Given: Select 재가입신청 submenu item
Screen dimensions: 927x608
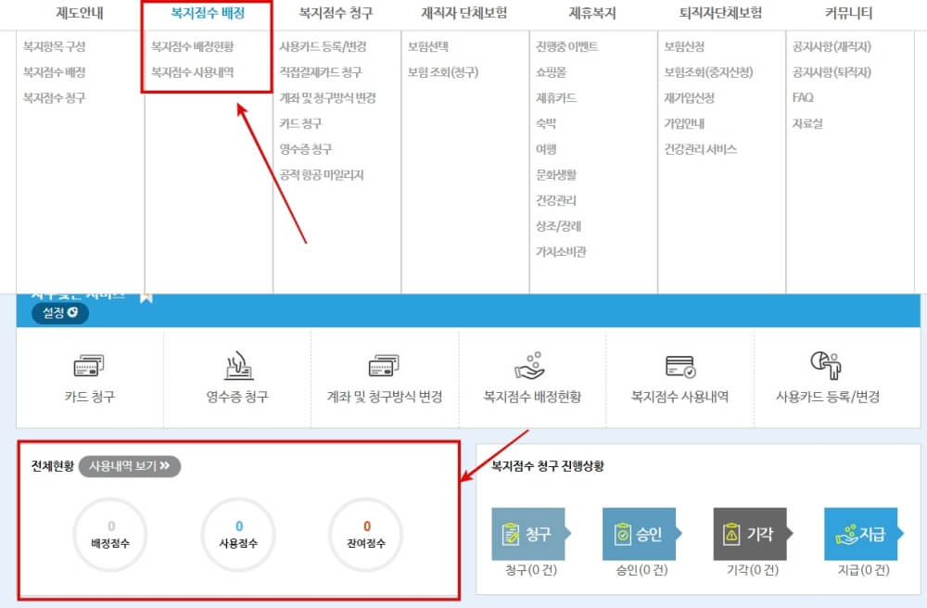Looking at the screenshot, I should pyautogui.click(x=690, y=97).
